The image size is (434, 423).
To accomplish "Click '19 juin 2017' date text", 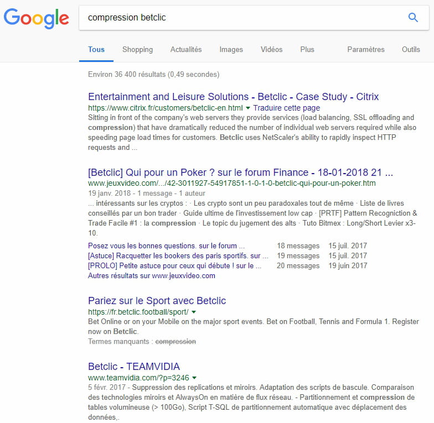I will click(348, 265).
